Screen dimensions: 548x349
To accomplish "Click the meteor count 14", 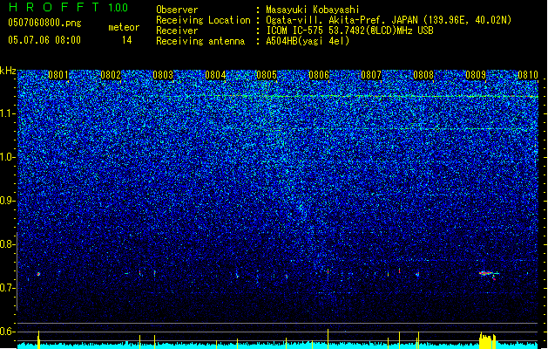I will [x=127, y=40].
